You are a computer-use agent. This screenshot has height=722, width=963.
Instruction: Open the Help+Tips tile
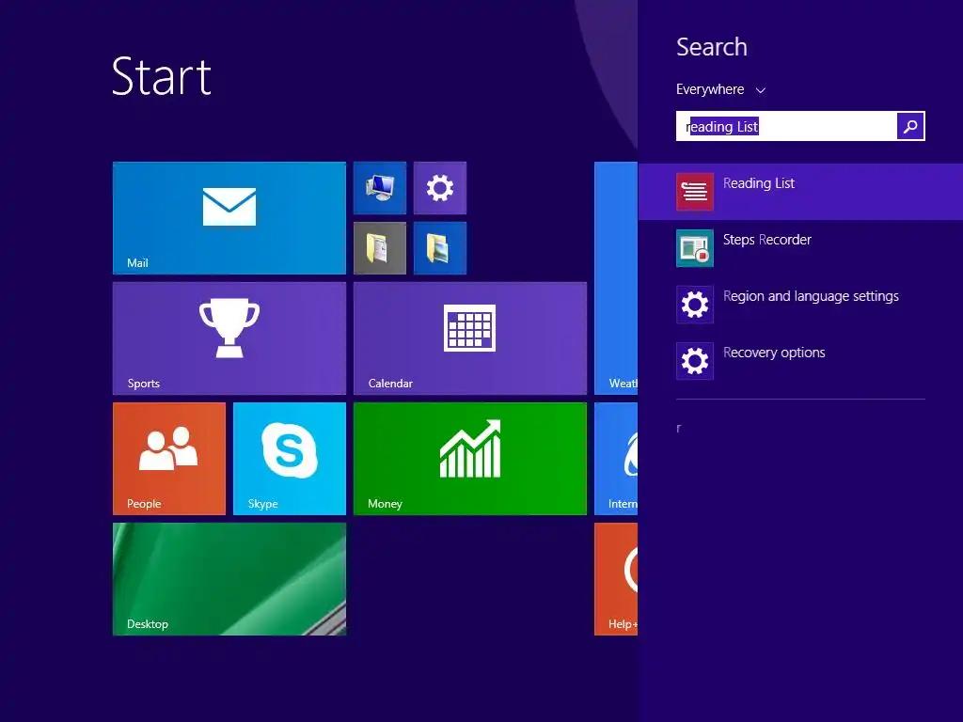[x=616, y=579]
